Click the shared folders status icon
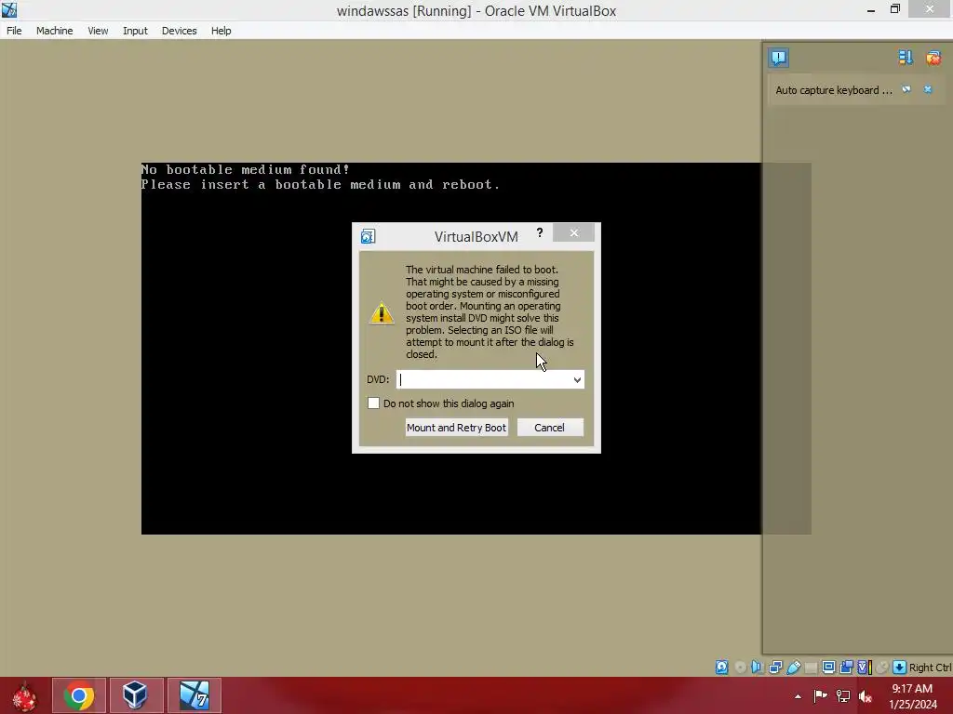Screen dimensions: 953x714 [x=811, y=668]
